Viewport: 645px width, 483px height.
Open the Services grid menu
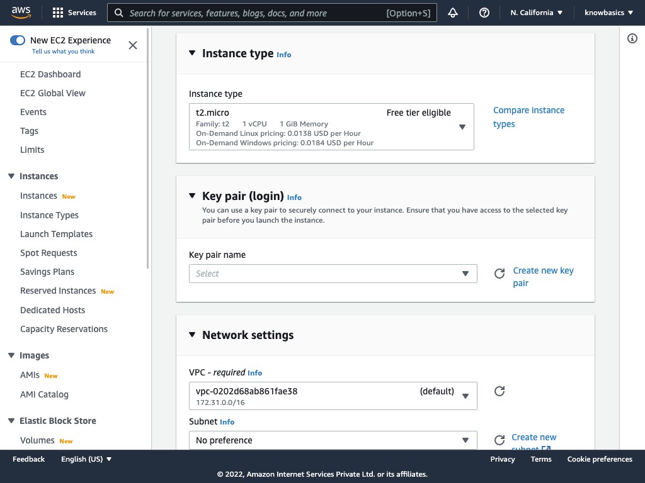(x=74, y=13)
